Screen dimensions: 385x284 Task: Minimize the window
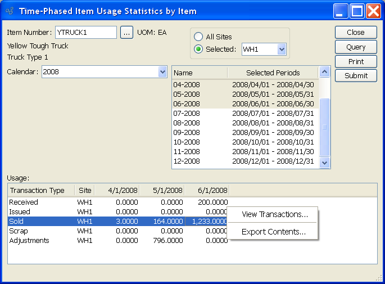coord(341,11)
